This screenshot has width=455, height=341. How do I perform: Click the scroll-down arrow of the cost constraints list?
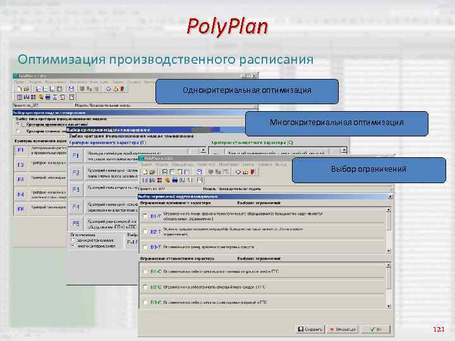coord(389,306)
